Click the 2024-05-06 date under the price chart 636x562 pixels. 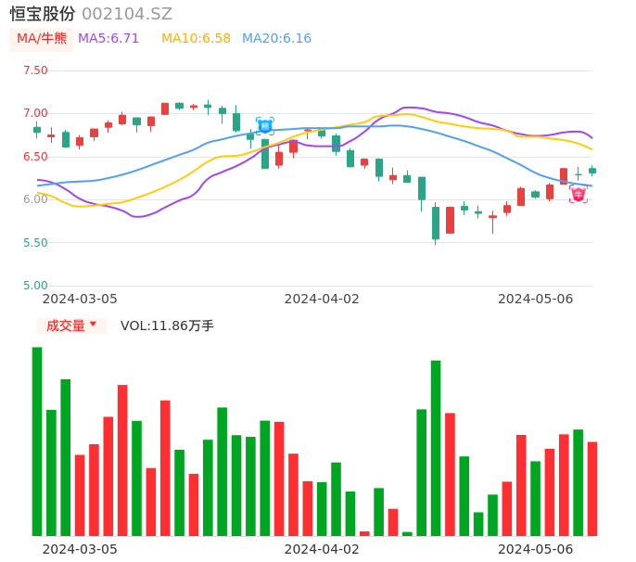[x=536, y=299]
